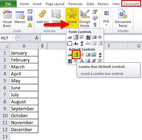142x140 pixels.
Task: Insert an ActiveX check box
Action: coord(82,55)
